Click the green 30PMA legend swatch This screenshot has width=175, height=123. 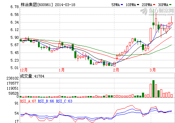[170, 5]
